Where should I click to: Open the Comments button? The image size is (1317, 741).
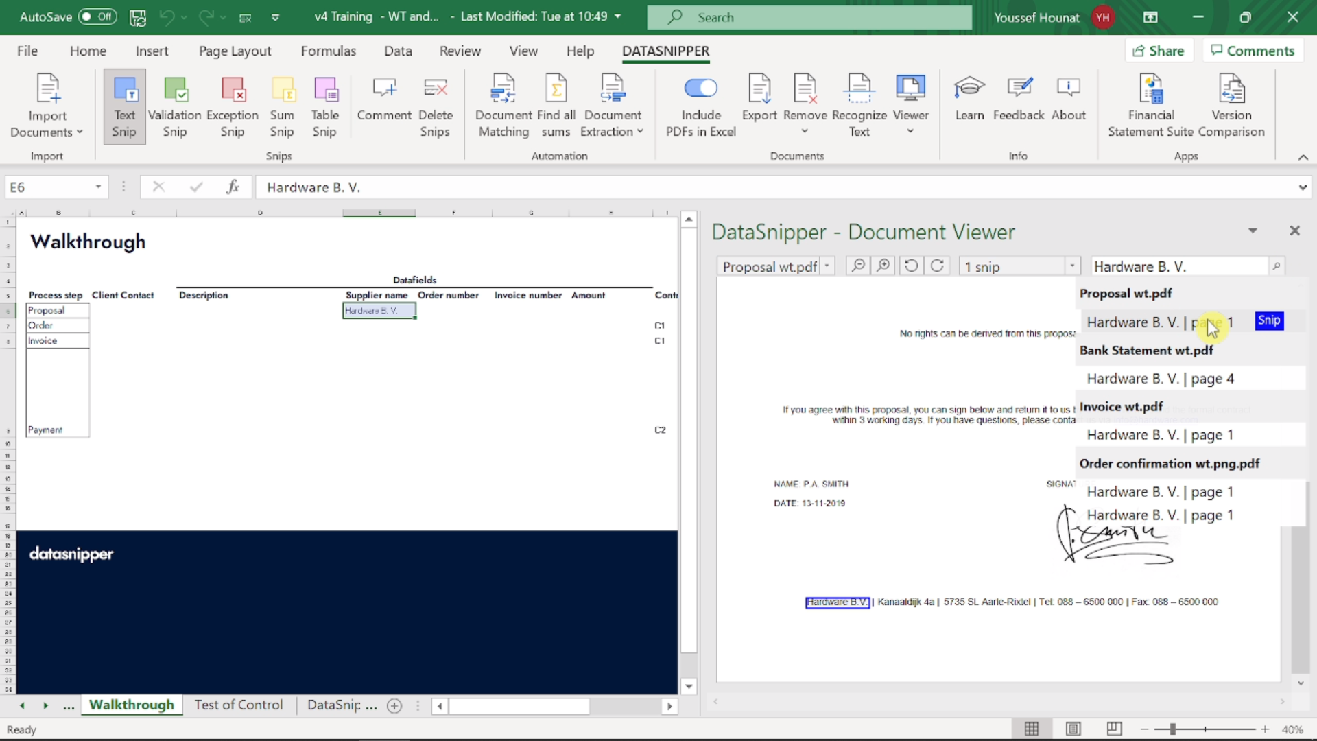pos(1253,51)
